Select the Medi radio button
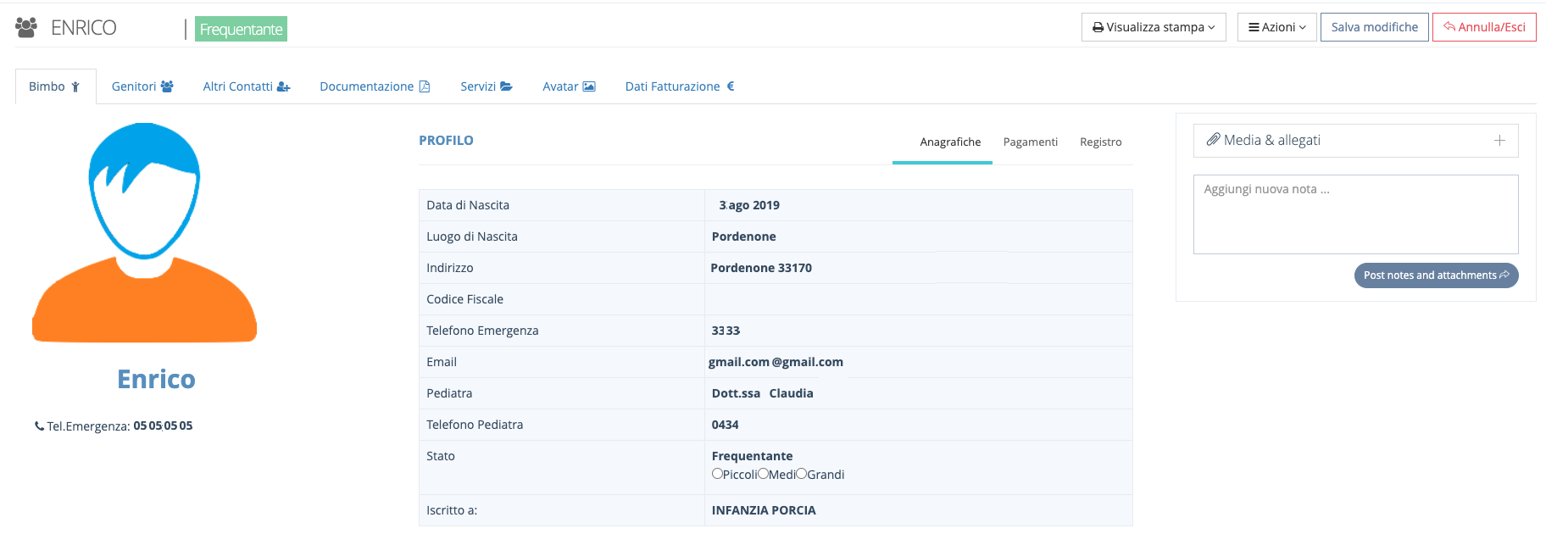1546x534 pixels. (x=763, y=474)
